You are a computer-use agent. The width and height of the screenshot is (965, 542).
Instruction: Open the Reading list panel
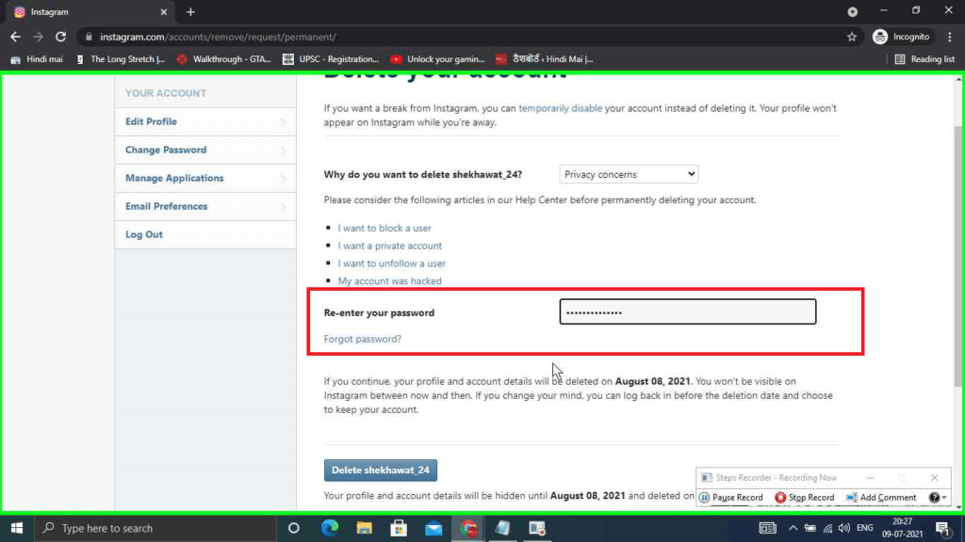coord(924,59)
